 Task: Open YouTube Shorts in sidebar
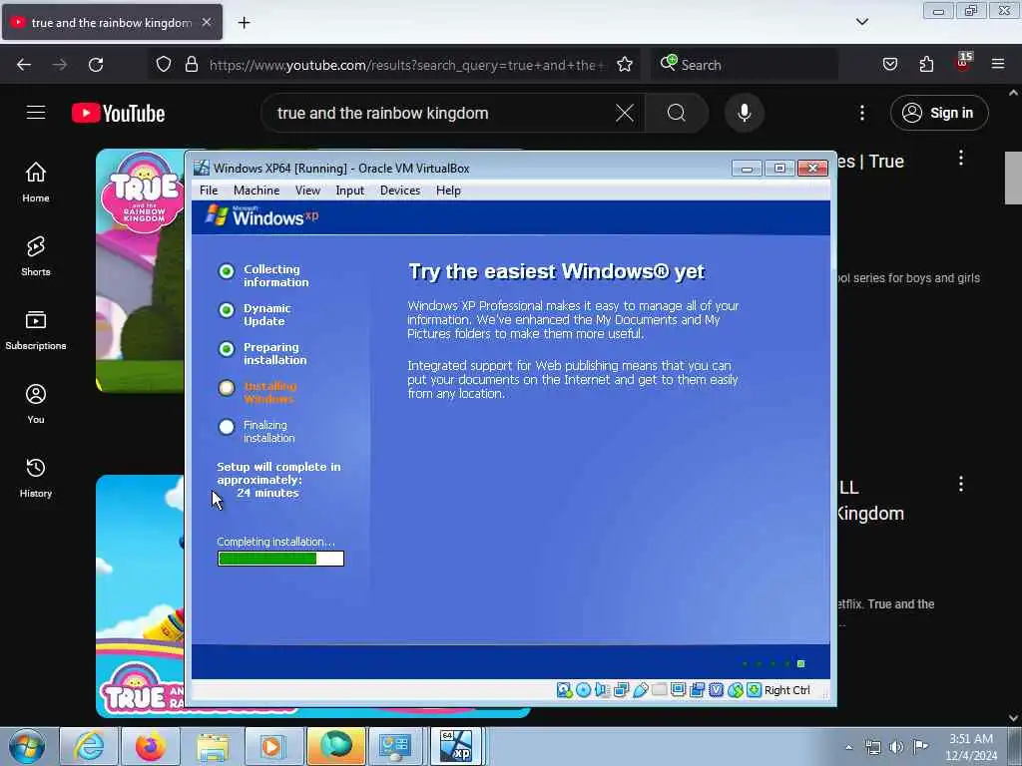coord(36,256)
